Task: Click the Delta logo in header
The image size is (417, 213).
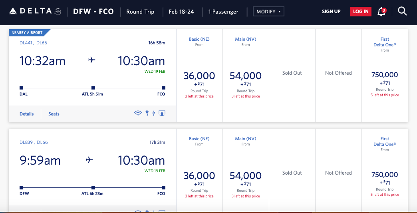Action: pos(34,11)
